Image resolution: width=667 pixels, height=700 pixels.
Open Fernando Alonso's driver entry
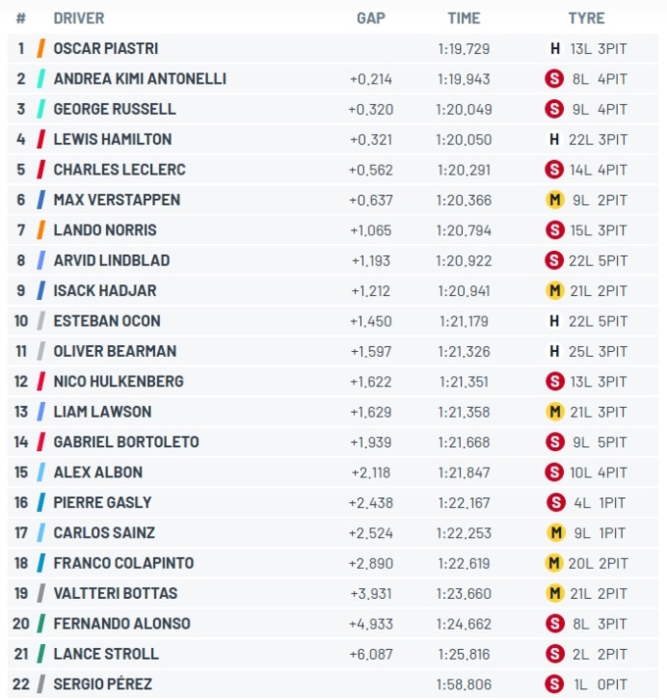click(122, 624)
